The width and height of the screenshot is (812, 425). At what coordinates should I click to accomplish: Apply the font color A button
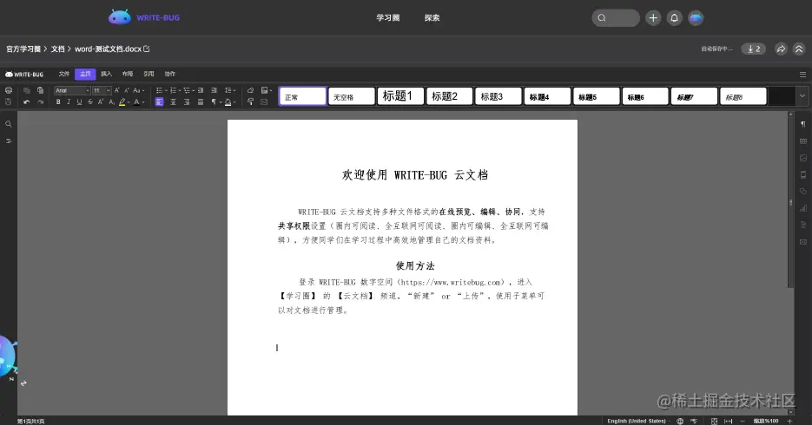click(136, 101)
